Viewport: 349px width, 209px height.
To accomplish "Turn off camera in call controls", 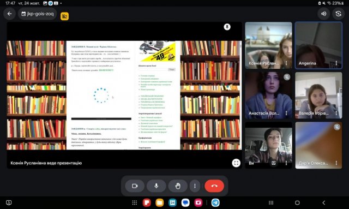I will click(135, 186).
